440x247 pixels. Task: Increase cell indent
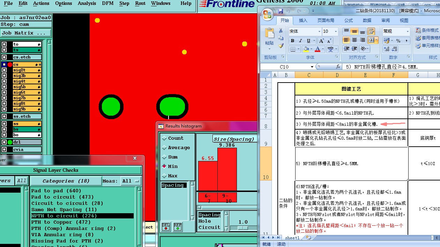[x=354, y=49]
